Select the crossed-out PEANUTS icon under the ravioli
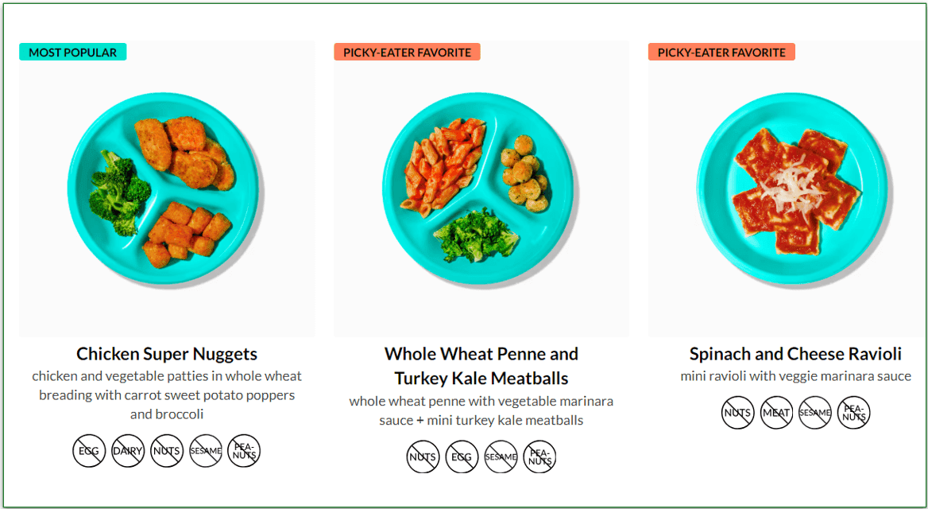928x509 pixels. tap(853, 413)
